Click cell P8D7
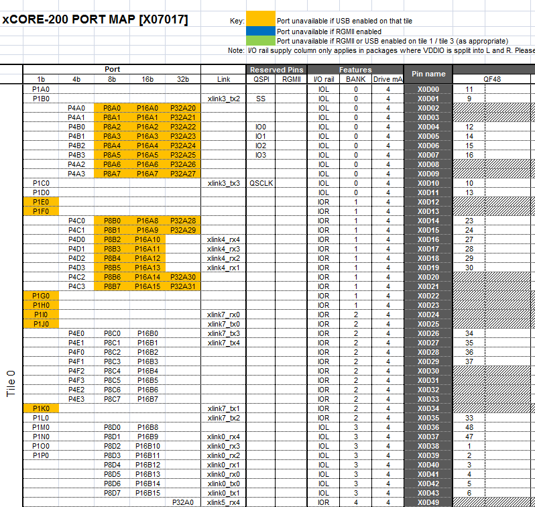This screenshot has width=535, height=507. 112,493
